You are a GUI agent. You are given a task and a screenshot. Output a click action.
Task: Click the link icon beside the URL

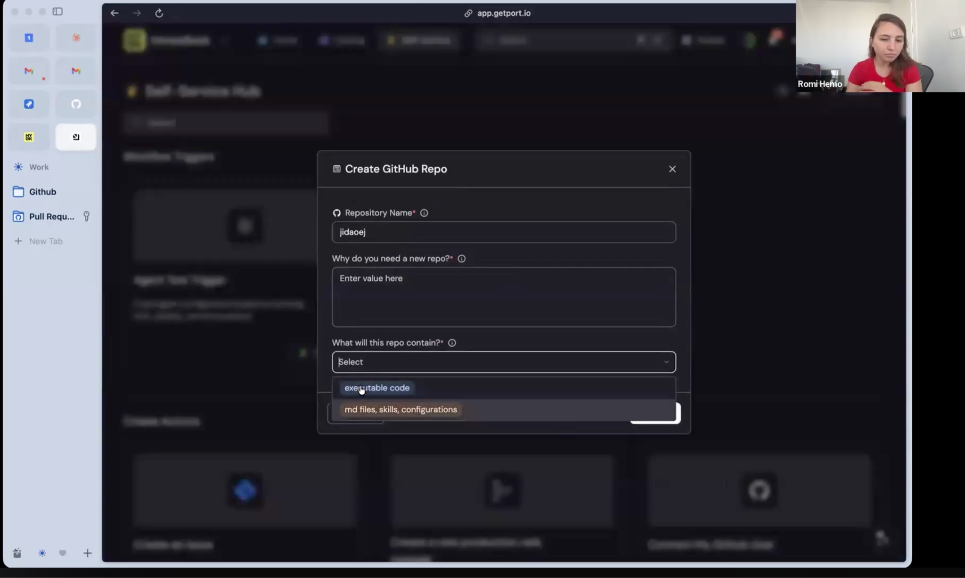[468, 13]
